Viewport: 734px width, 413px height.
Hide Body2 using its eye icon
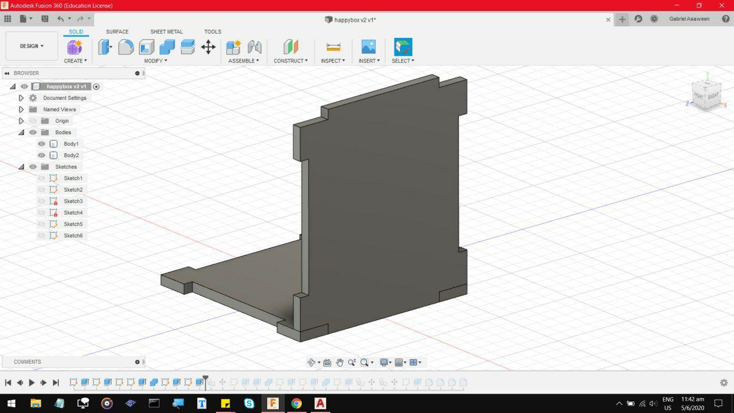click(x=41, y=155)
